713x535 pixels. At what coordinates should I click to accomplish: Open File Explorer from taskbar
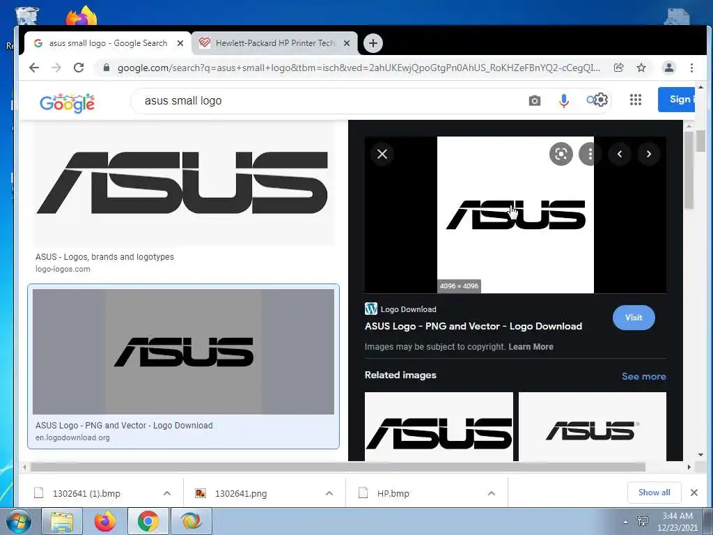click(62, 521)
